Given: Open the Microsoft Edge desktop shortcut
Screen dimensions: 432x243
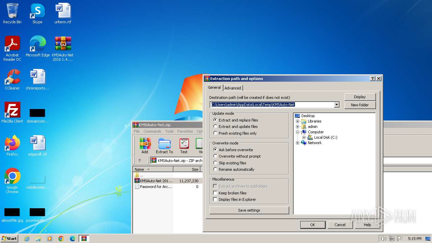Looking at the screenshot, I should click(x=37, y=47).
